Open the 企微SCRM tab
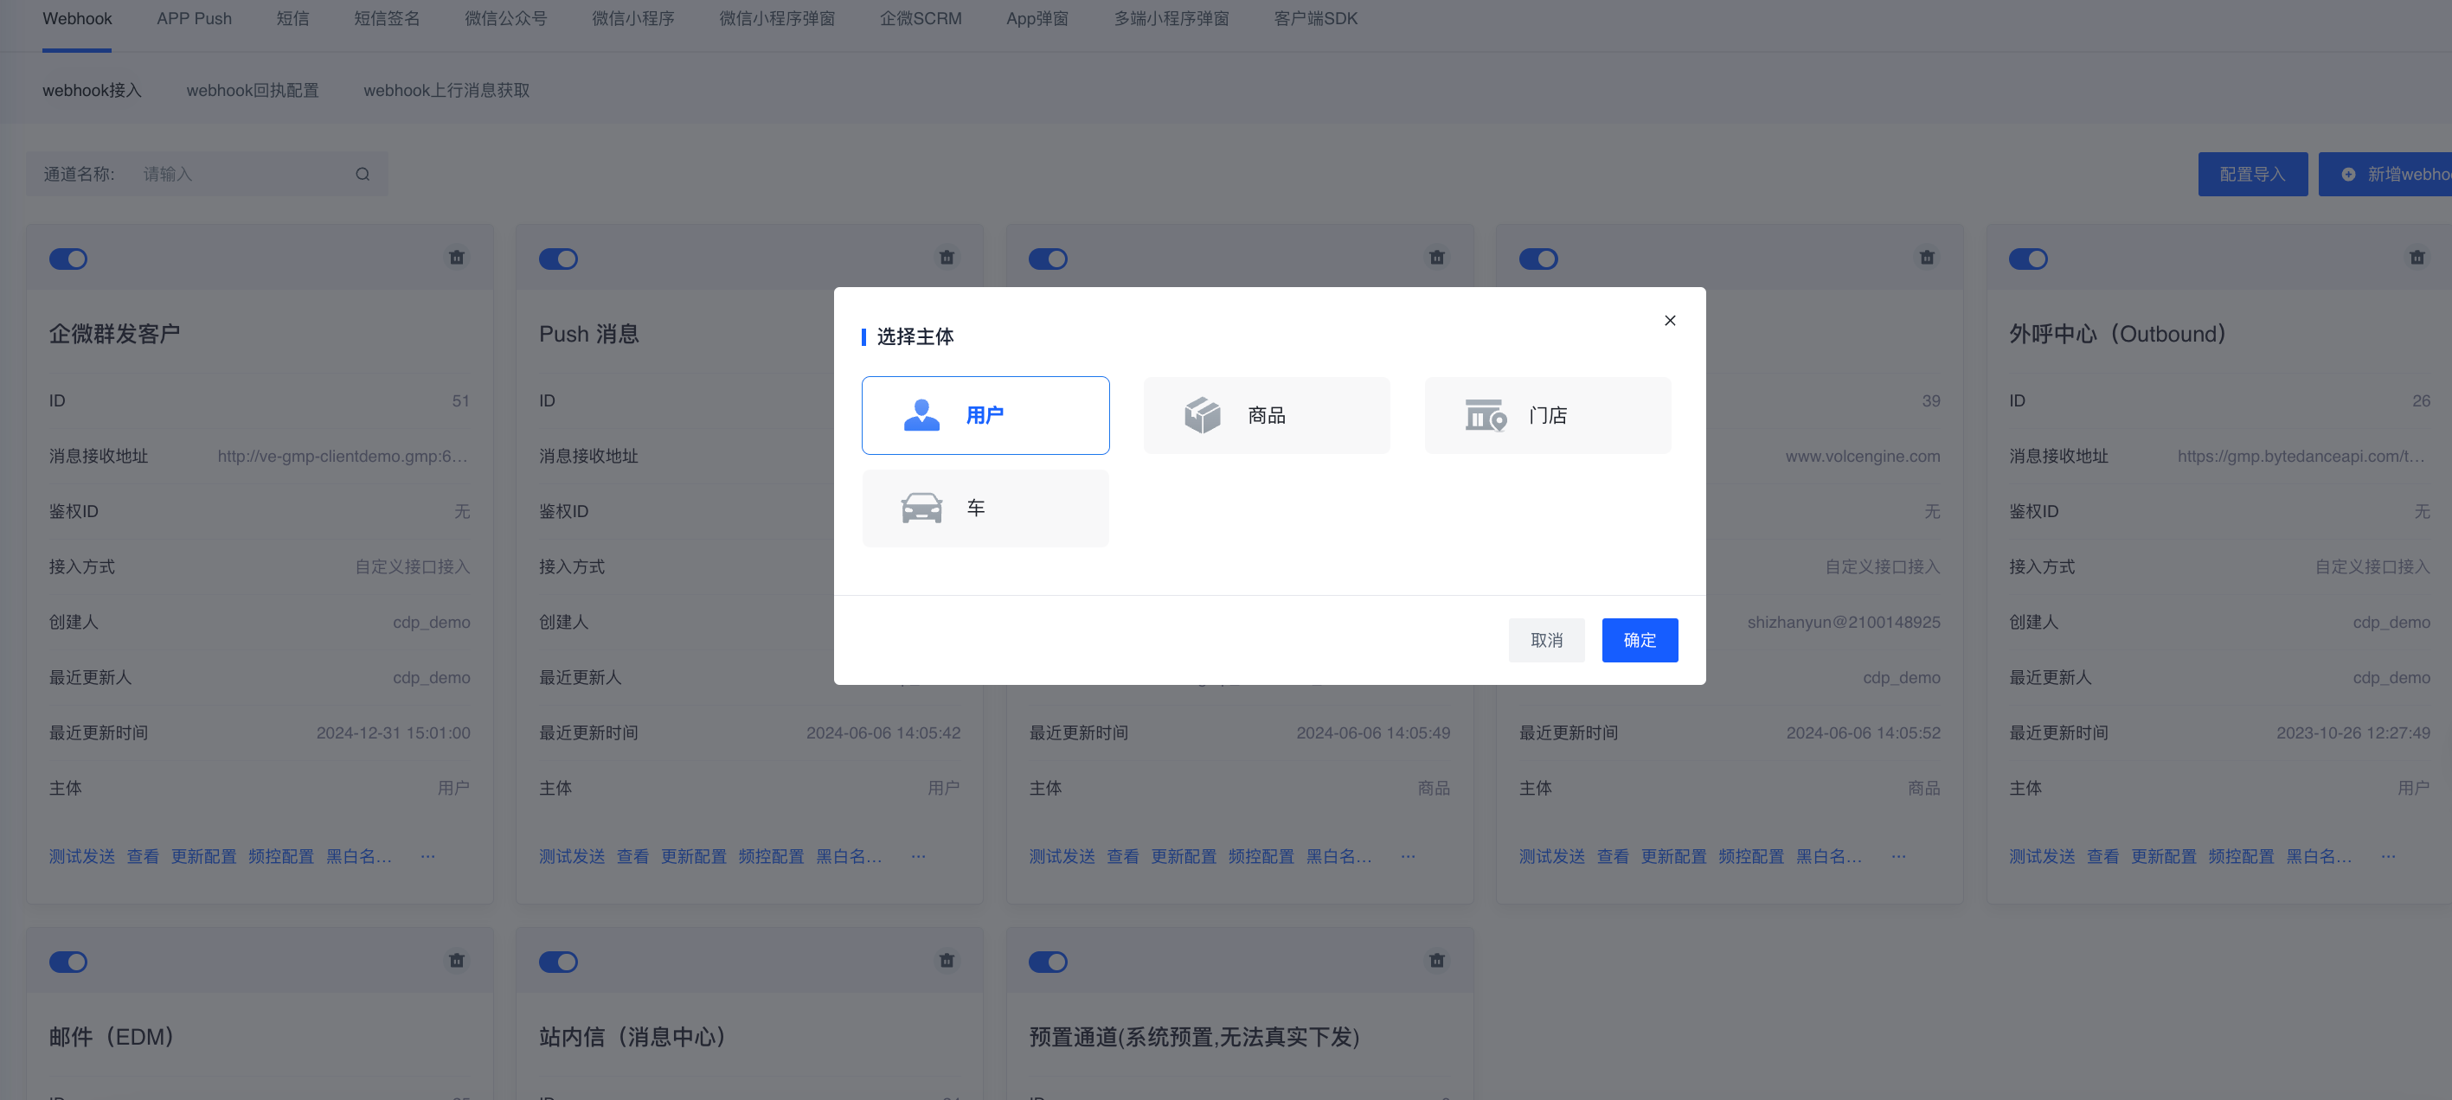The height and width of the screenshot is (1100, 2452). 921,19
